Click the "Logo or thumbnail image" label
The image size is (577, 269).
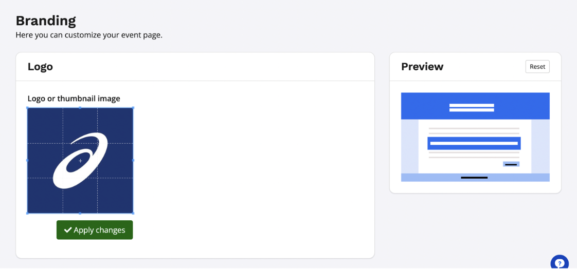74,99
